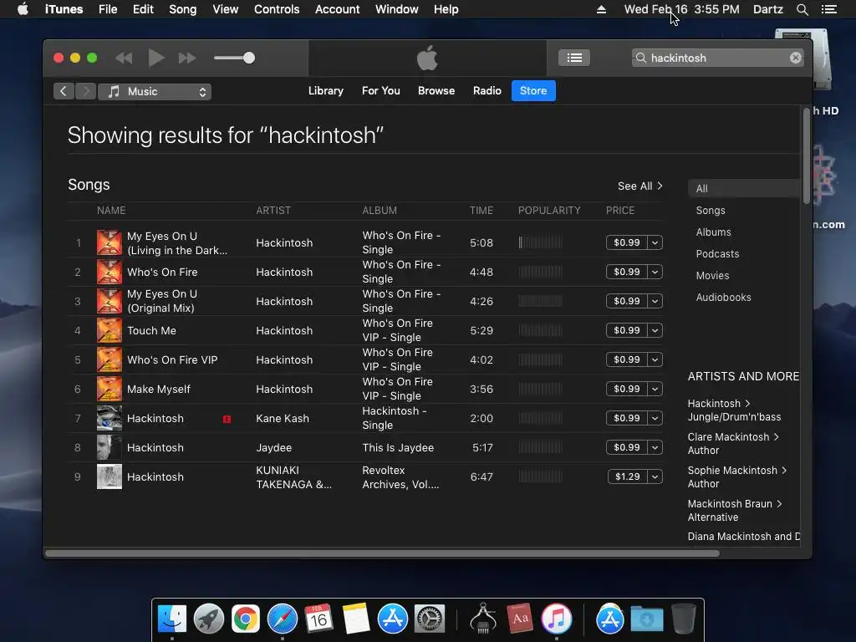Image resolution: width=856 pixels, height=642 pixels.
Task: Adjust the volume slider knob
Action: [249, 58]
